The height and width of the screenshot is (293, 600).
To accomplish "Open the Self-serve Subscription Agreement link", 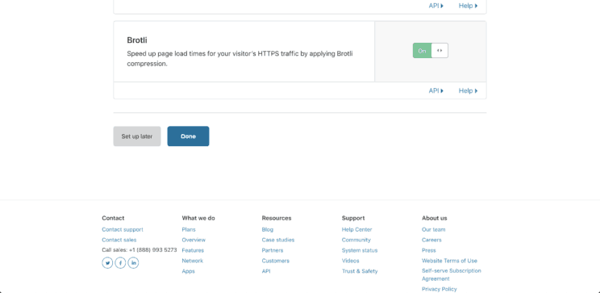I will (x=452, y=274).
